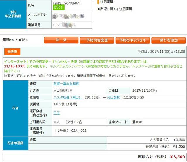Click the 決済 payment button
The image size is (187, 162).
61,40
